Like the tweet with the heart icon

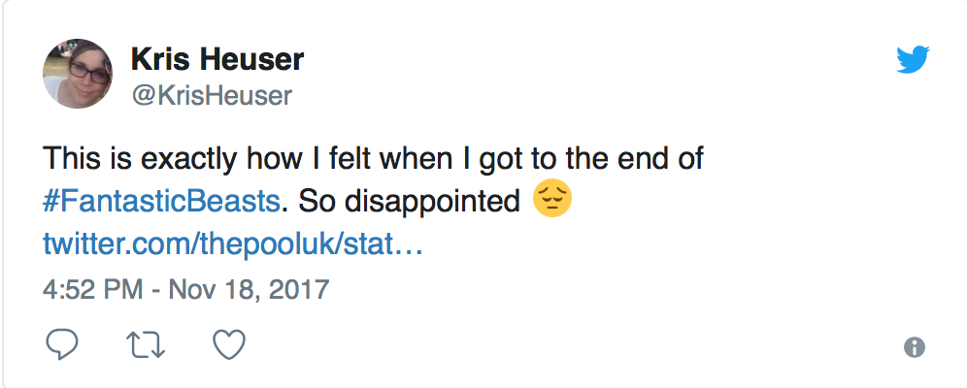[229, 344]
